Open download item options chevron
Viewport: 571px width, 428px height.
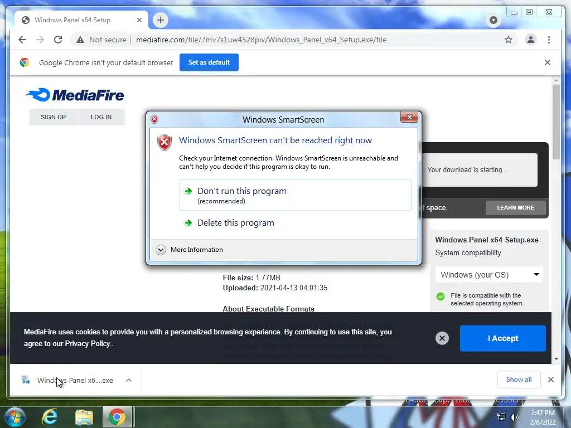pyautogui.click(x=129, y=380)
